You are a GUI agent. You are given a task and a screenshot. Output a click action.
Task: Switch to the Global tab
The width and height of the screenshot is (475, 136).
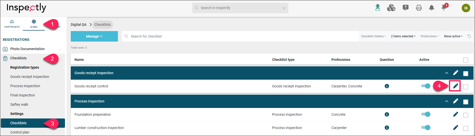pos(34,24)
